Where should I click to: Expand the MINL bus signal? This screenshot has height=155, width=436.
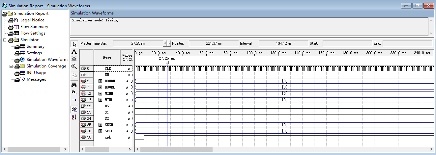pyautogui.click(x=100, y=100)
